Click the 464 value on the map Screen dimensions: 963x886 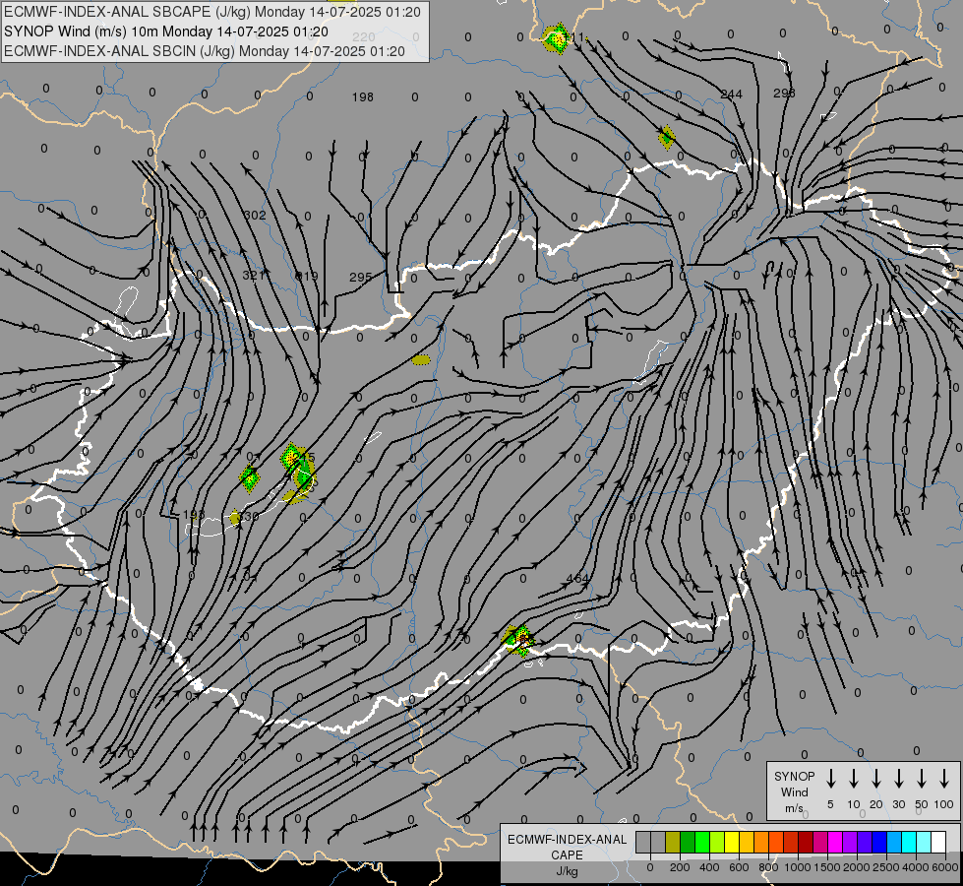tap(577, 579)
